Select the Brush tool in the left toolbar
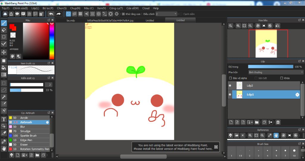305x161 pixels. point(4,23)
